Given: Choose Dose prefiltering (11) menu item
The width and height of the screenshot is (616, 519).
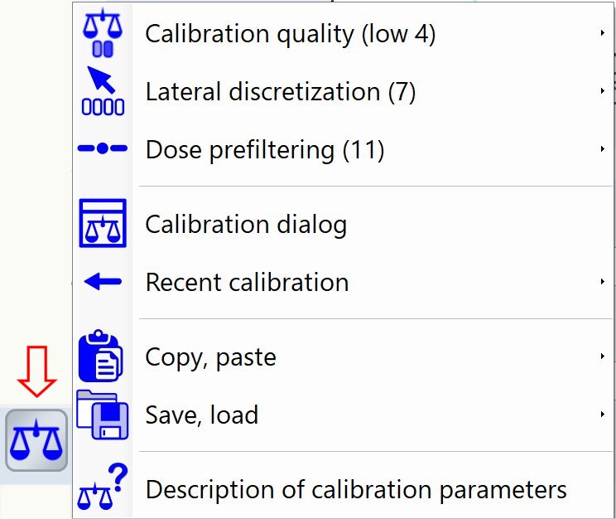Looking at the screenshot, I should coord(265,150).
